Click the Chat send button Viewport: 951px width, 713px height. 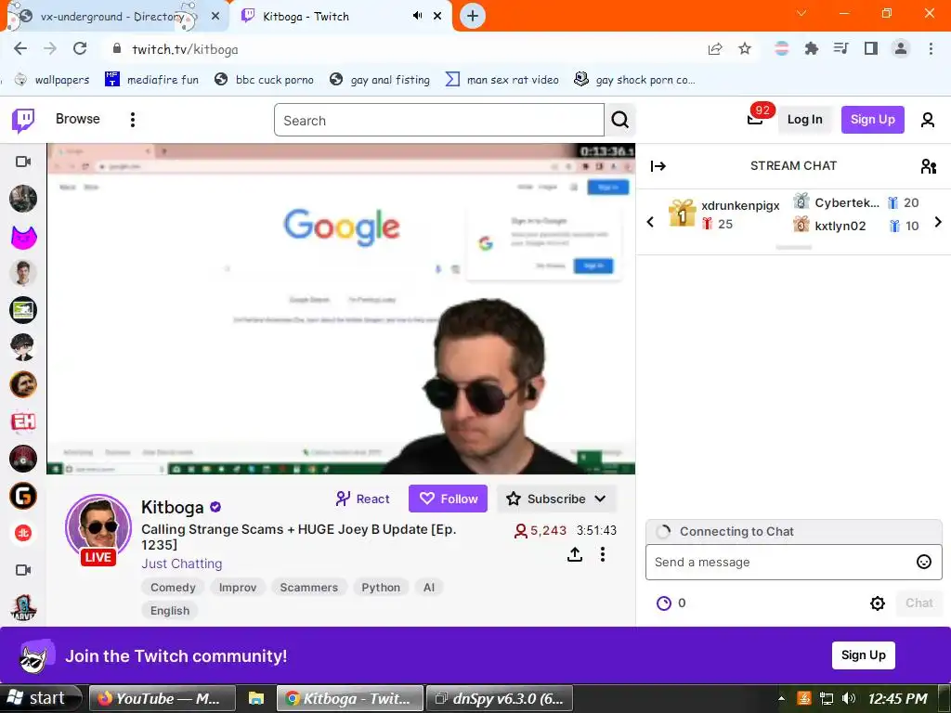(x=918, y=603)
